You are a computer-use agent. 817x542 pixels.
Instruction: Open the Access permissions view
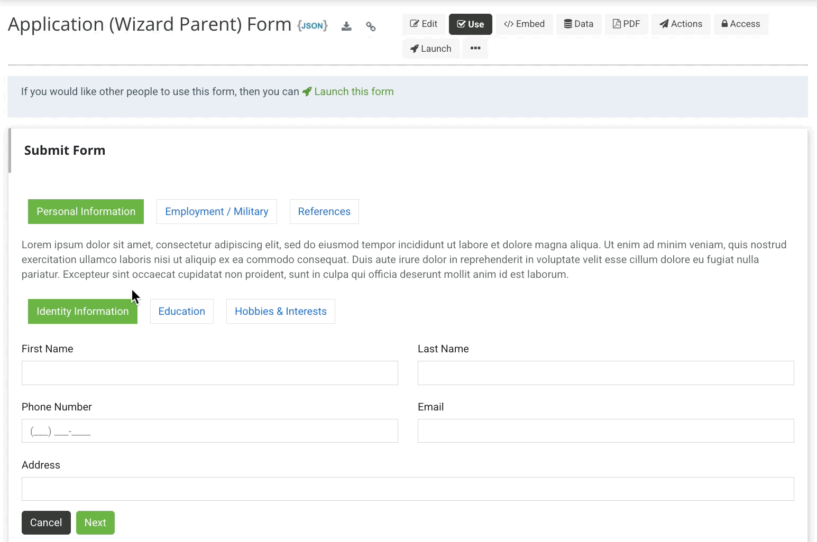click(740, 24)
